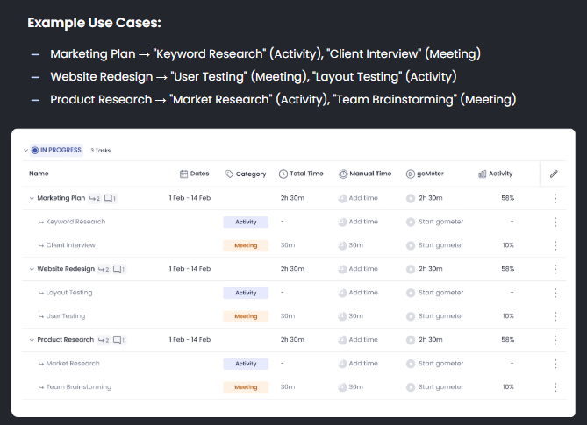This screenshot has height=425, width=587.
Task: Click manual time clock icon in User Testing row
Action: 342,316
